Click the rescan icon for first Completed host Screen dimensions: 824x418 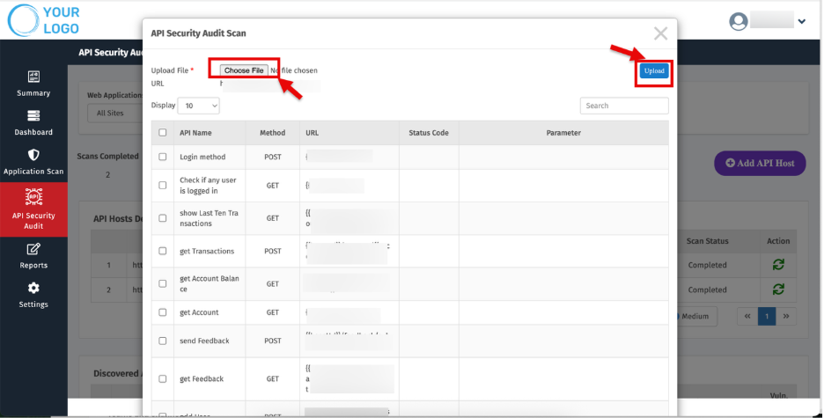778,265
